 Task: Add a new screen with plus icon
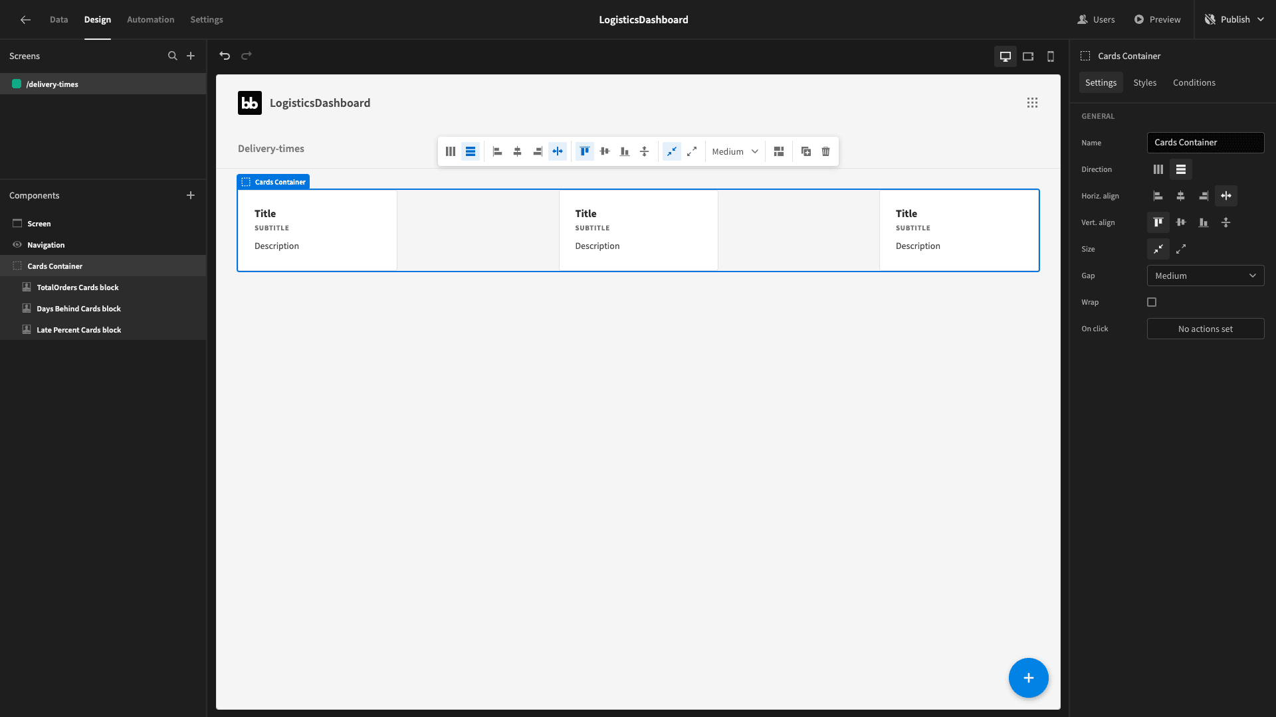[191, 56]
